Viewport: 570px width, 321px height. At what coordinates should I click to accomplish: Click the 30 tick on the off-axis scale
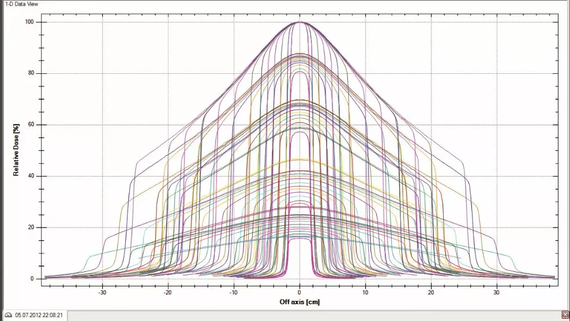coord(497,292)
